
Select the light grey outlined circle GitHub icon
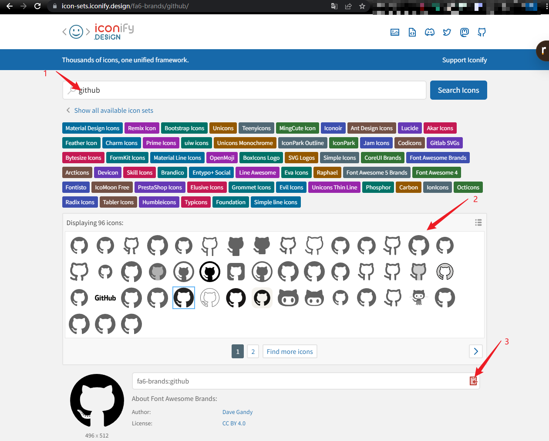[445, 272]
